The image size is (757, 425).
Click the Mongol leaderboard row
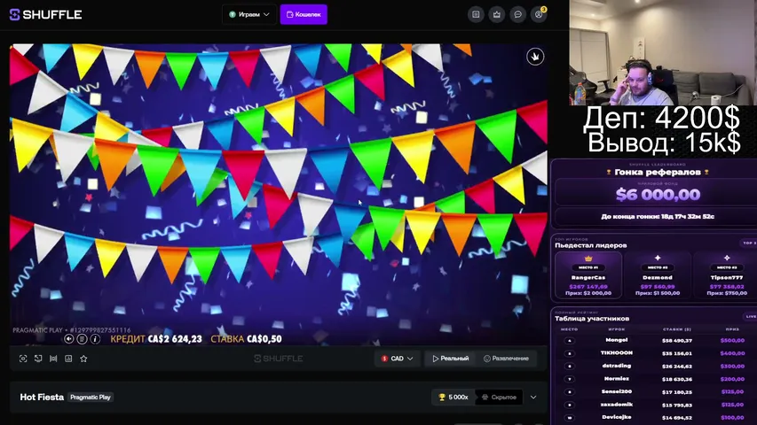(657, 340)
